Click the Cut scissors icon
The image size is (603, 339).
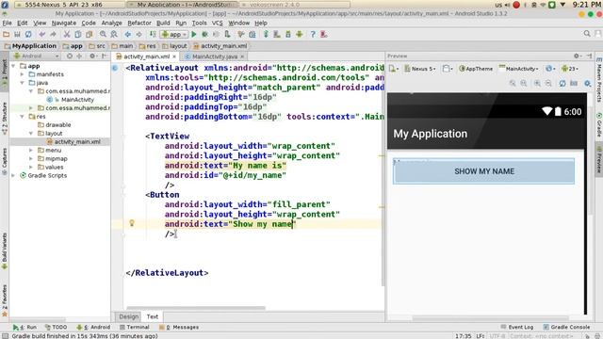click(67, 34)
